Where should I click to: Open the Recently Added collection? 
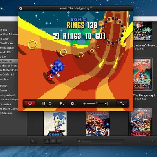point(7,95)
